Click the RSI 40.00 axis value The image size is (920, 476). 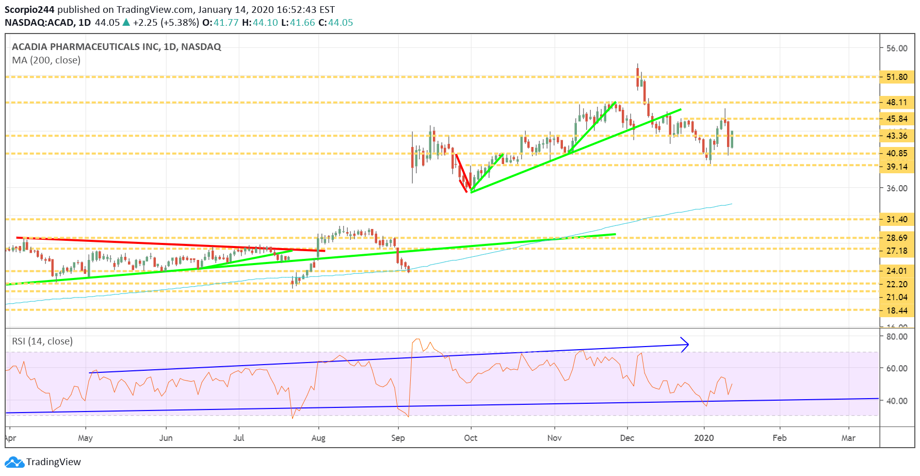tap(897, 401)
